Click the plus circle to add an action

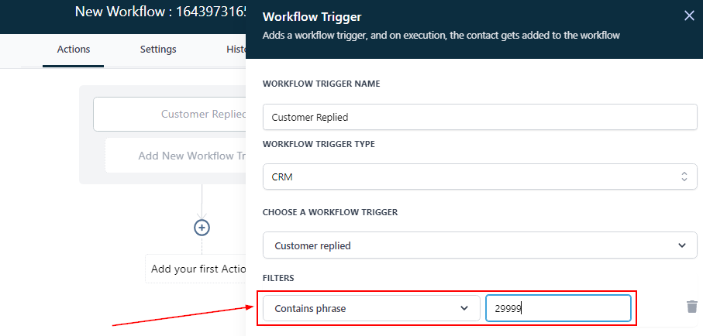click(202, 228)
